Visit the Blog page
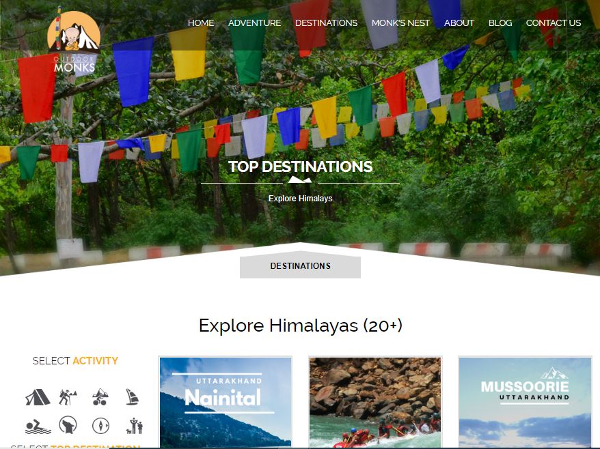Viewport: 600px width, 449px height. click(x=500, y=23)
